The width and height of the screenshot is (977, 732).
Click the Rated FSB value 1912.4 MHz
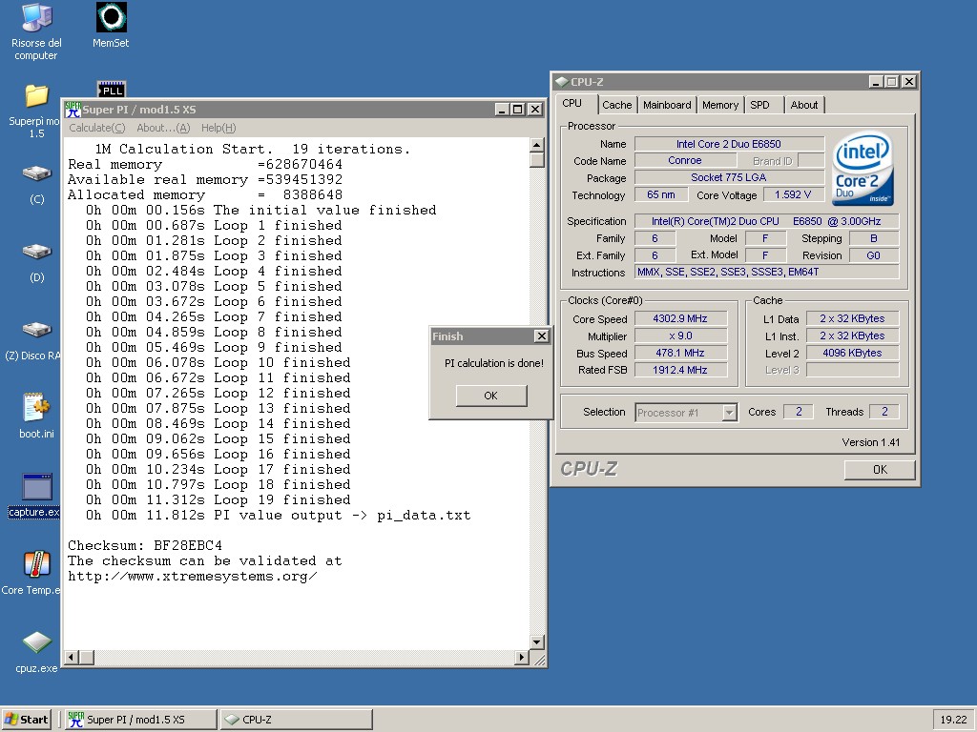[x=680, y=370]
